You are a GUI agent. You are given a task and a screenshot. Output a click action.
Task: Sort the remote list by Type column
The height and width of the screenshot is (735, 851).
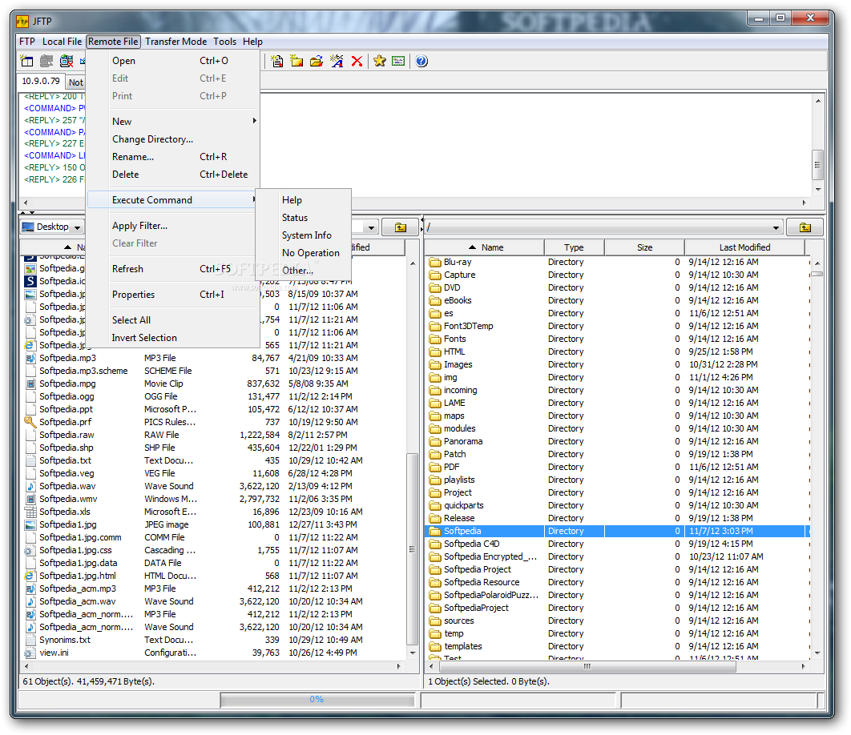point(574,247)
